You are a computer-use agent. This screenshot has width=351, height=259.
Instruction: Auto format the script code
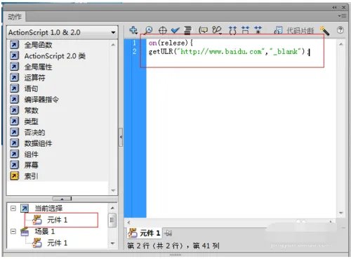tap(187, 30)
